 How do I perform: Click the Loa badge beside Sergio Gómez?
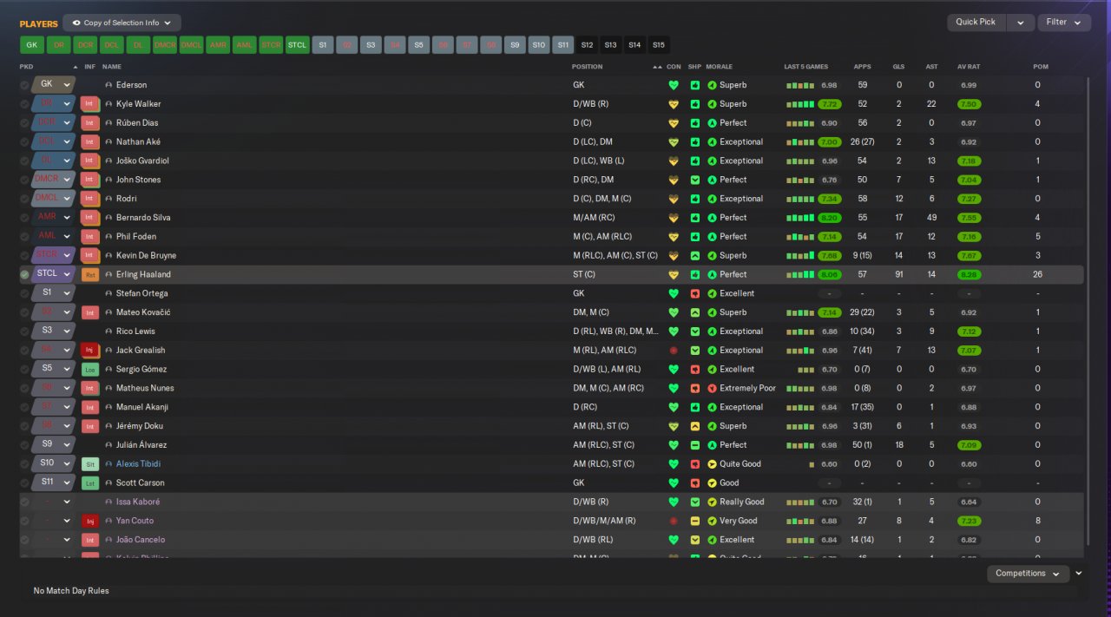tap(89, 370)
